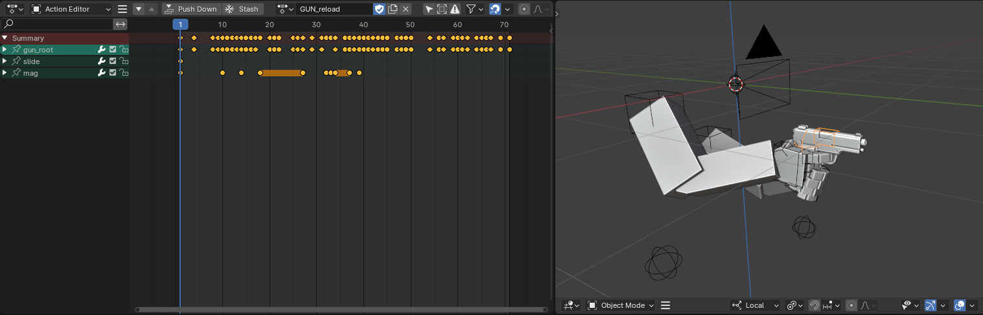Open the gizmo options arrow
The width and height of the screenshot is (983, 315).
tap(943, 305)
